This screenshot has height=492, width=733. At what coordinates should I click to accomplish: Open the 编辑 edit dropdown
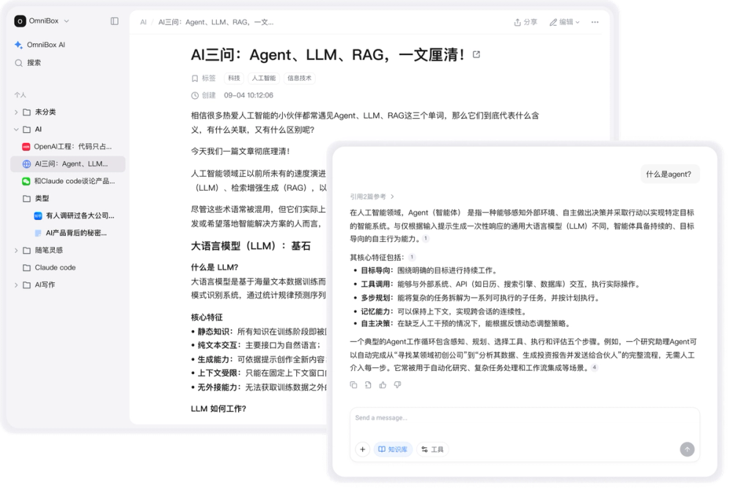pos(564,22)
